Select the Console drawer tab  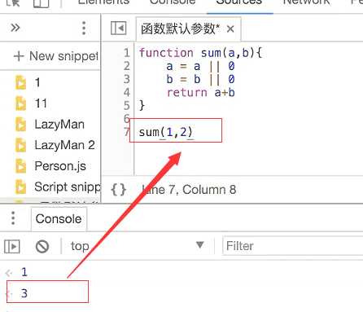click(x=59, y=219)
